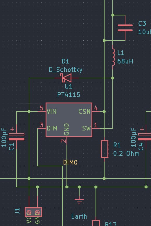Select the D1 Schottky diode symbol
151x226 pixels.
coord(67,78)
